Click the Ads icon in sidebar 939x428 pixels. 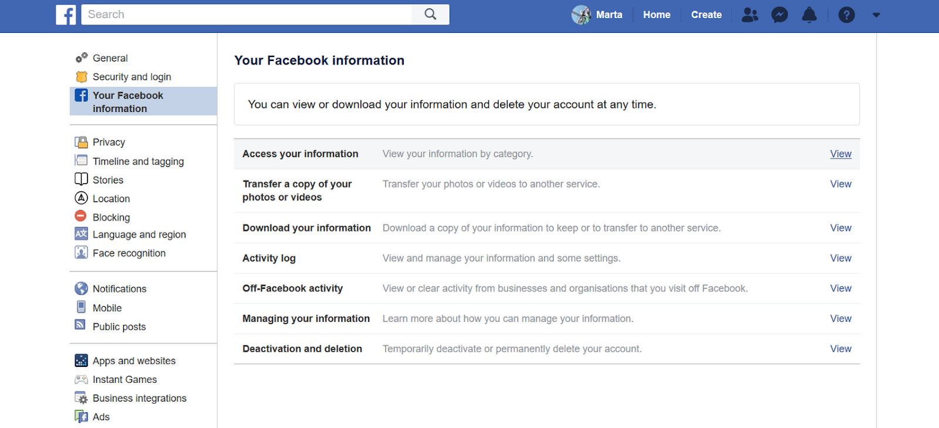81,416
